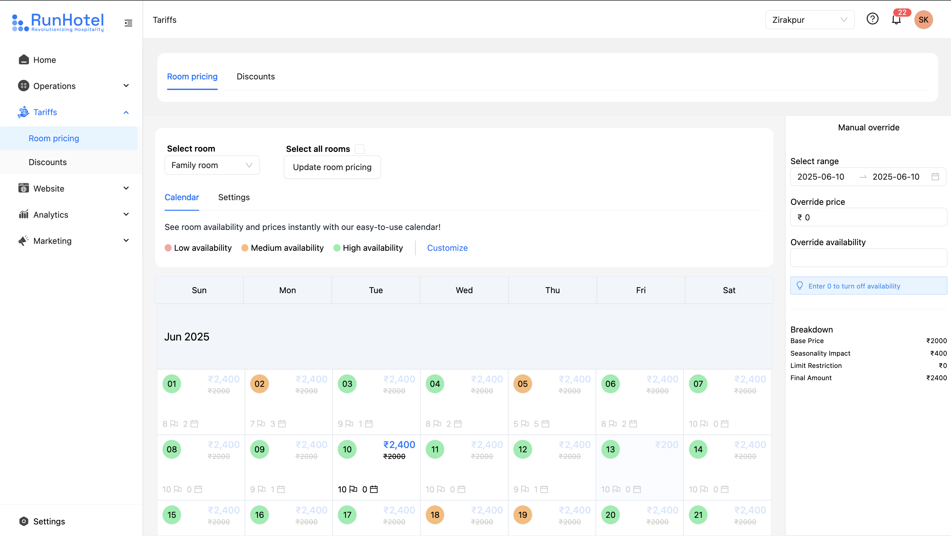Select the June 13 date circle

point(610,449)
